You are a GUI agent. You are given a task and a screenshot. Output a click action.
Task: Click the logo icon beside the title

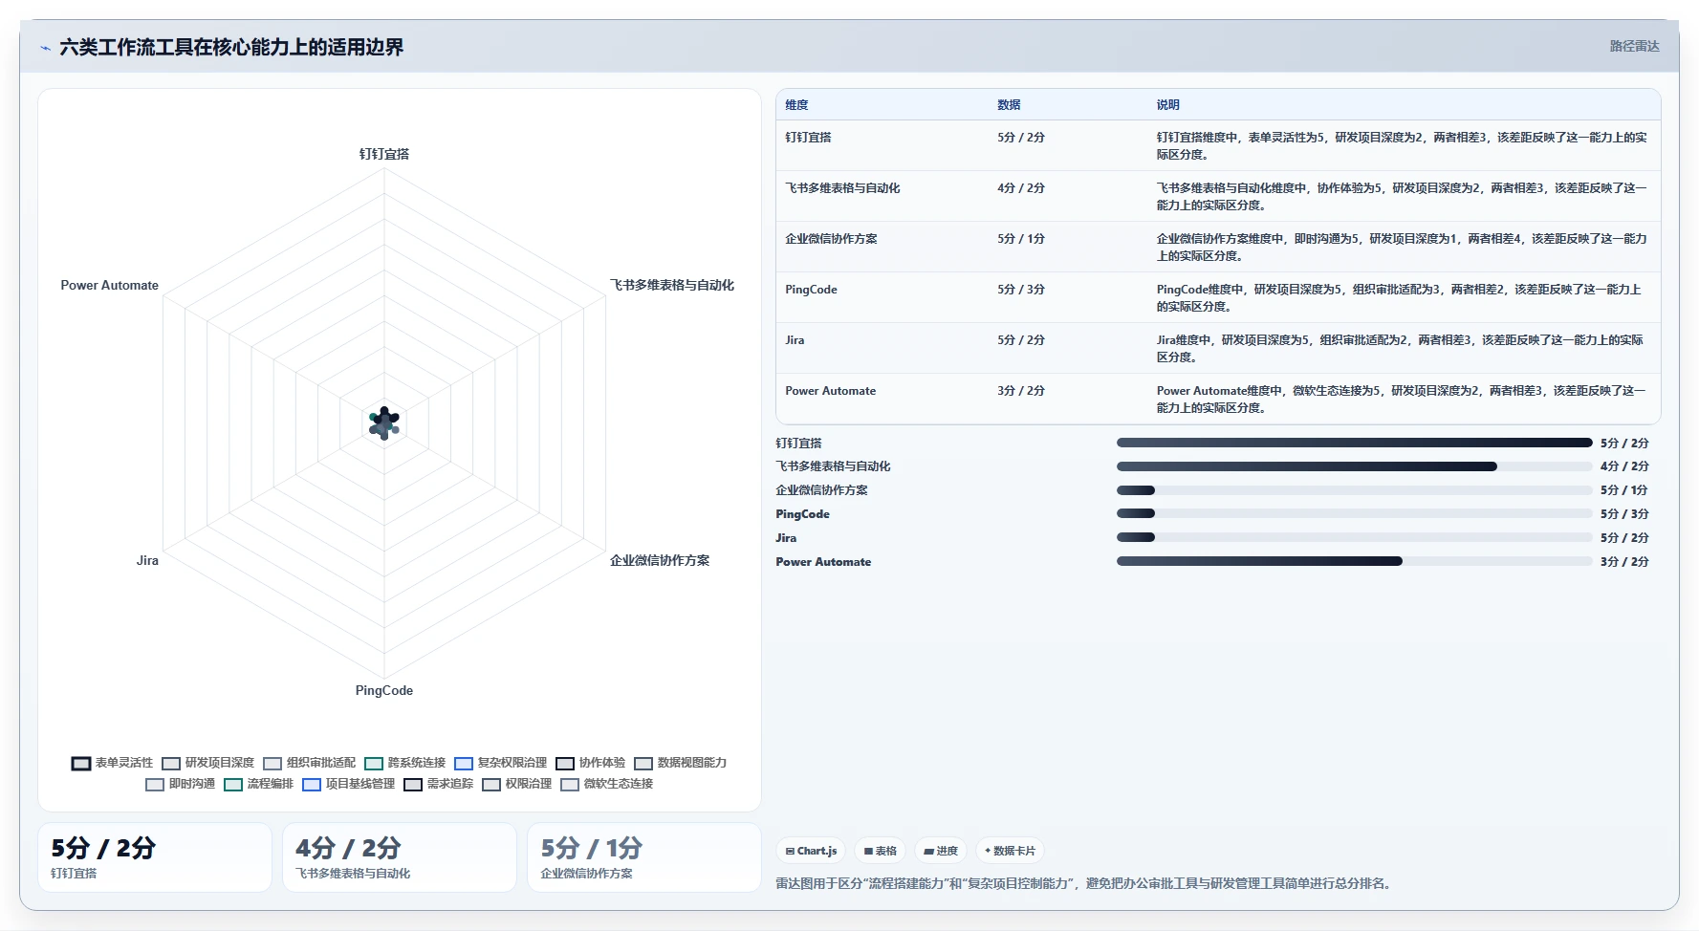45,48
